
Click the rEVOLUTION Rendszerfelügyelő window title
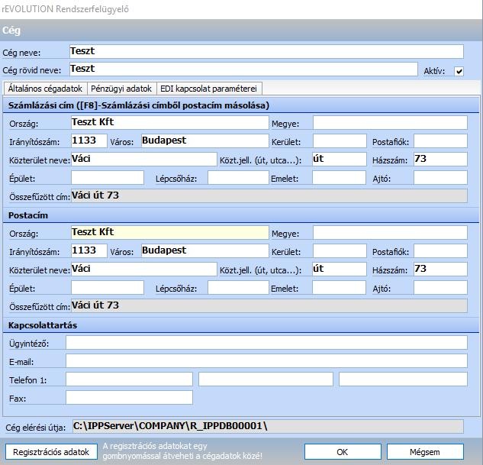(65, 9)
